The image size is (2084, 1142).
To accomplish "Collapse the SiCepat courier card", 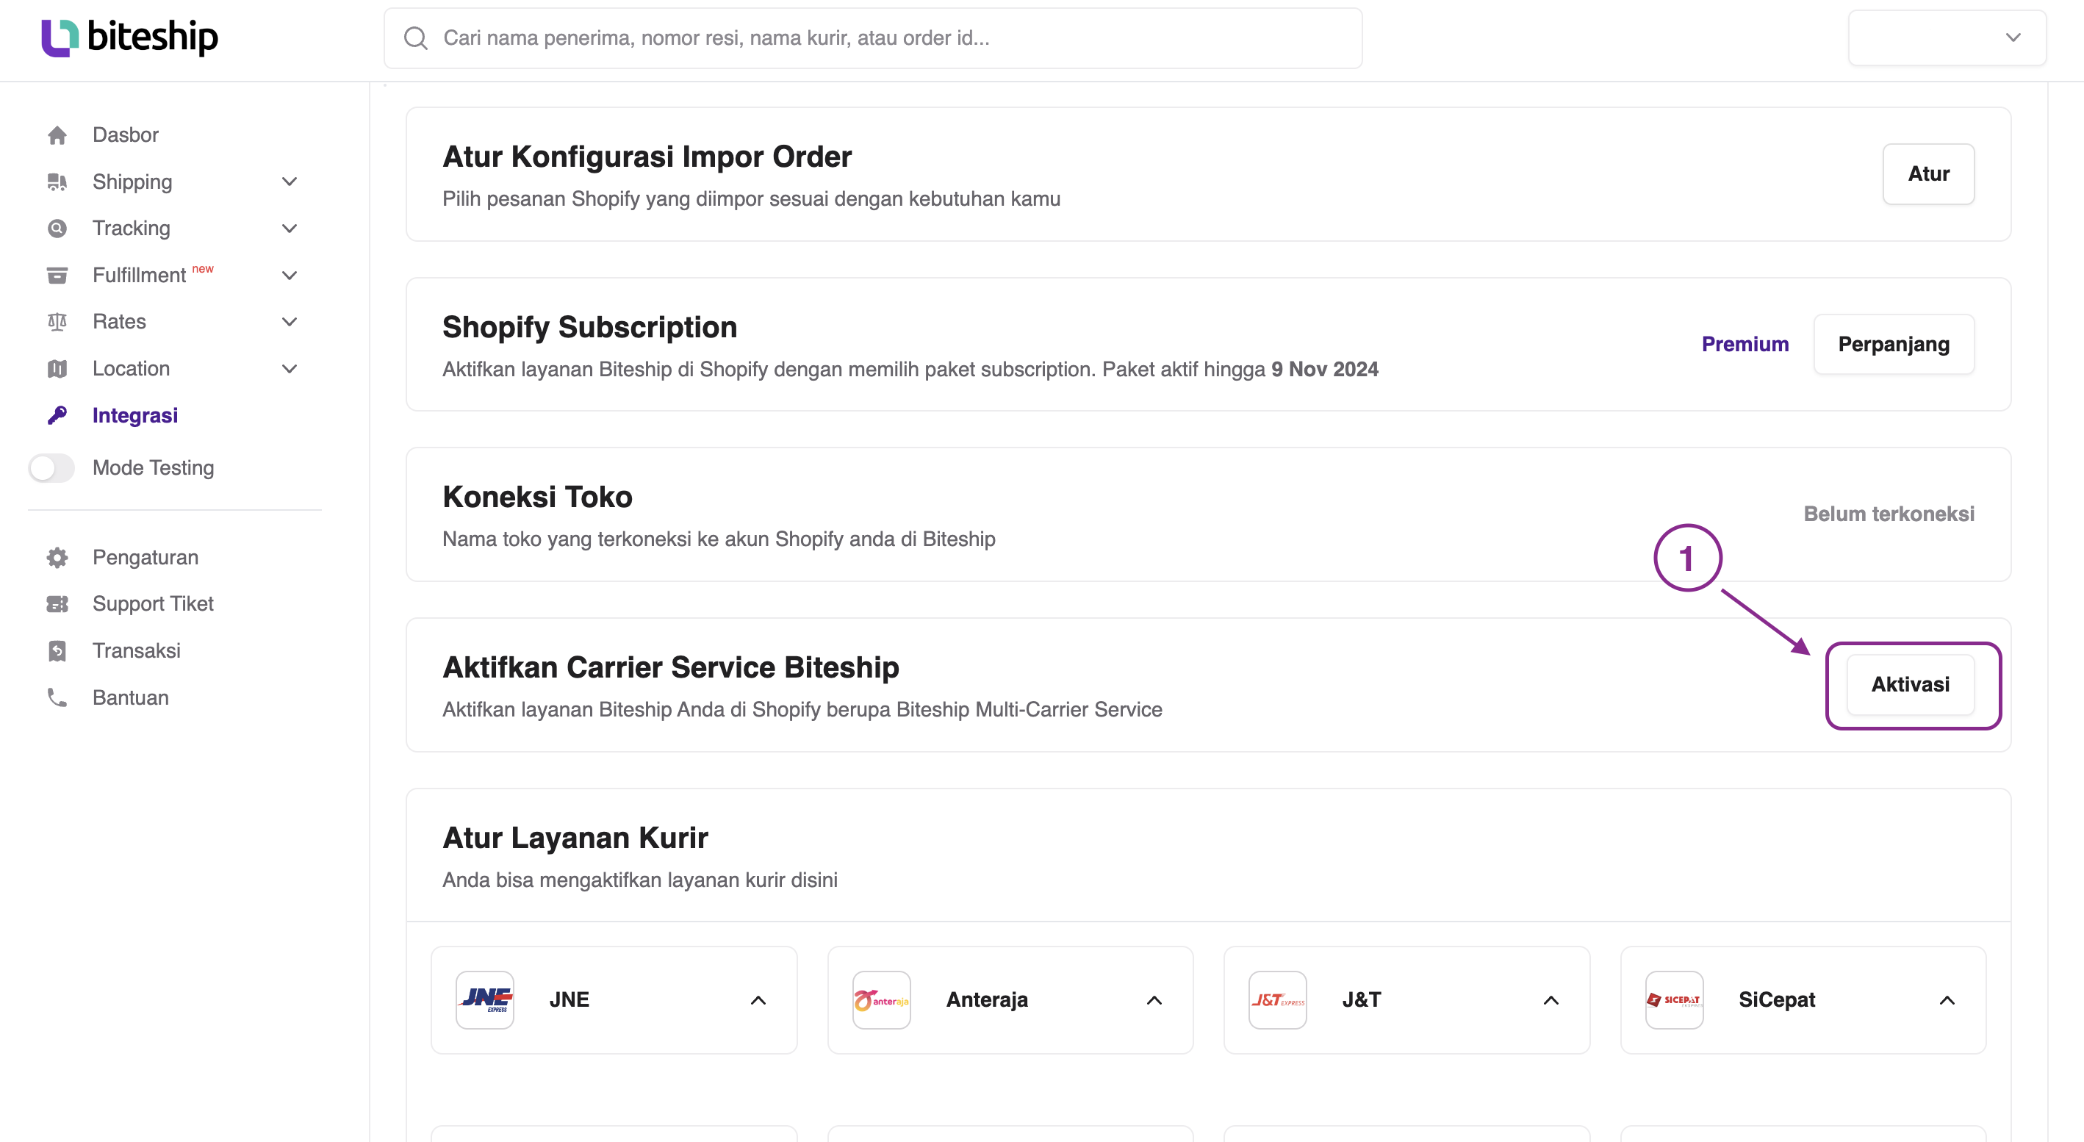I will [x=1947, y=1000].
